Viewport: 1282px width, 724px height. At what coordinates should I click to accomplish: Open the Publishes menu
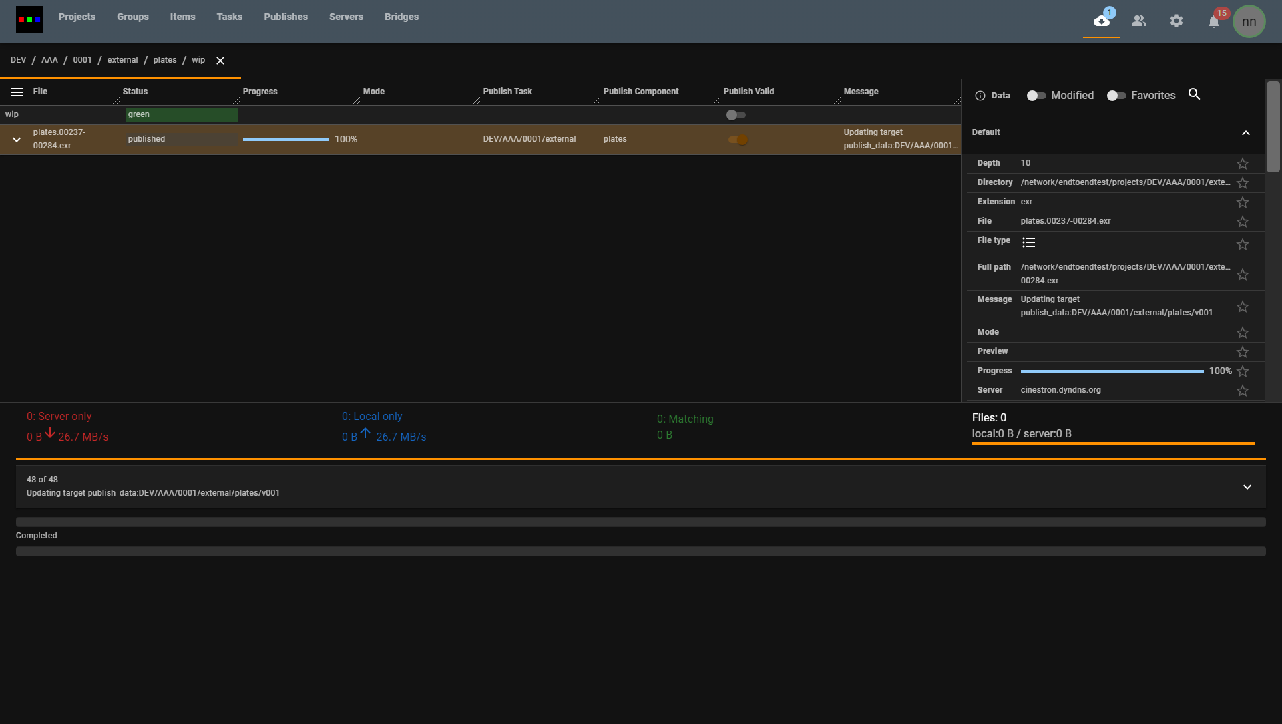[x=286, y=17]
